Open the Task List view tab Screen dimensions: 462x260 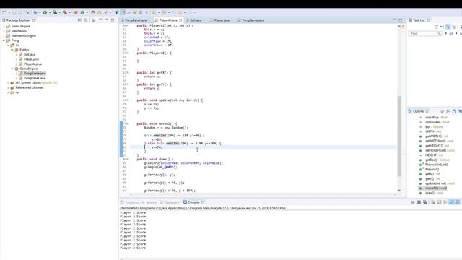coord(419,20)
